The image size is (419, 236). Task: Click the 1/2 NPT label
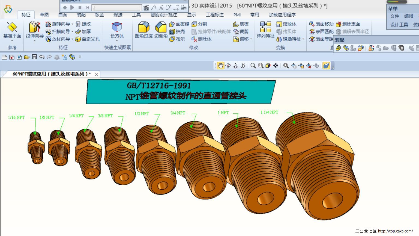[142, 114]
